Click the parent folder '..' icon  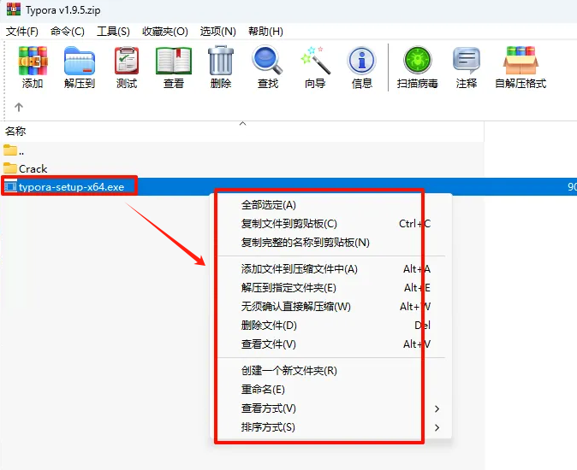click(10, 150)
